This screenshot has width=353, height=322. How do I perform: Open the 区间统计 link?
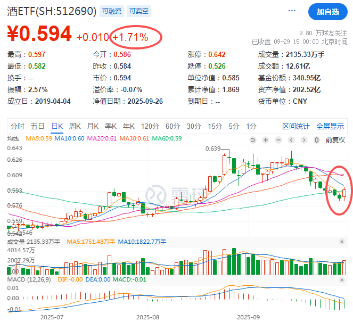click(x=295, y=126)
